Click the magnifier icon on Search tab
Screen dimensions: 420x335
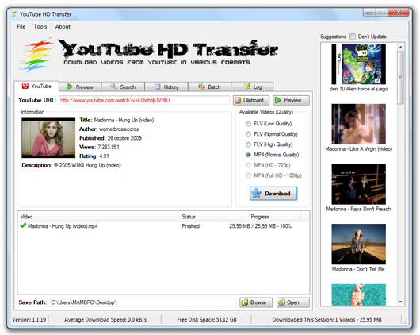coord(113,87)
